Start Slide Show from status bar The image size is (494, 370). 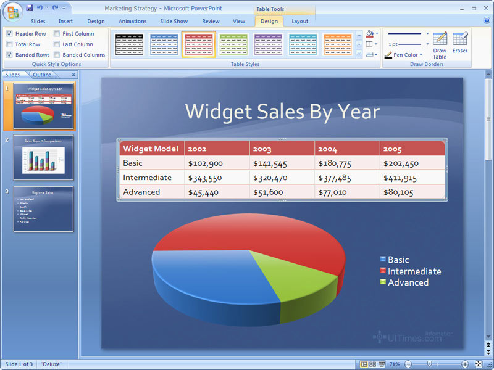coord(382,364)
